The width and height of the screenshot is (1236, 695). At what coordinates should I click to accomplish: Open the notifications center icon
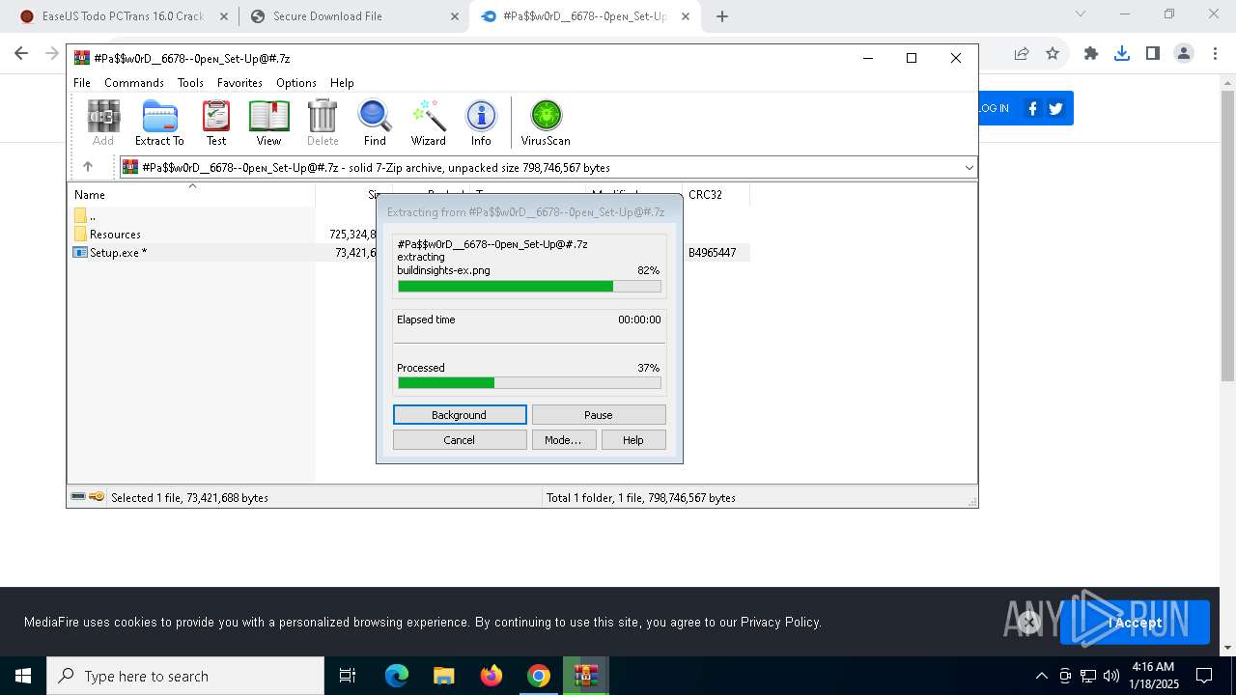click(1204, 676)
